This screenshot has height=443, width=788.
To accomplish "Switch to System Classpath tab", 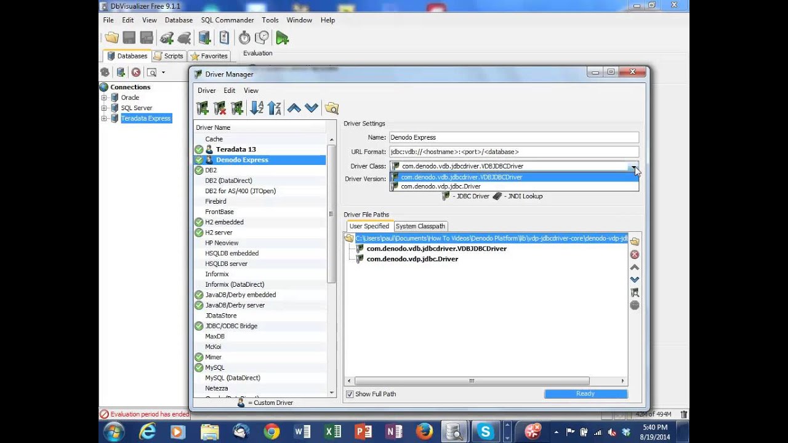I will 420,226.
